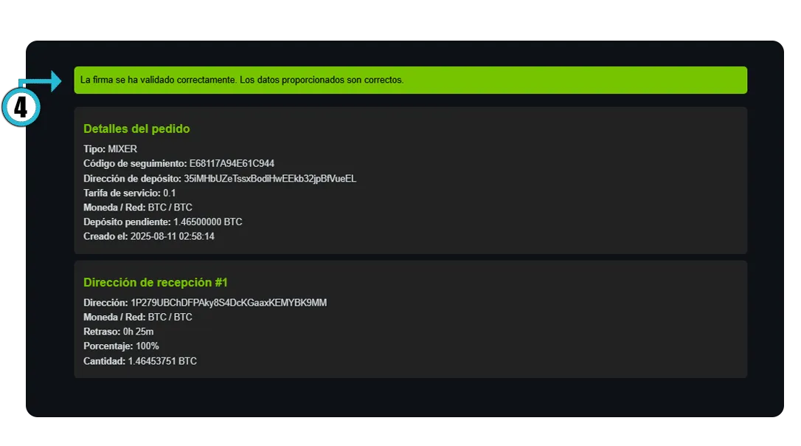Click the Dirección de recepción #1 heading

[x=156, y=283]
